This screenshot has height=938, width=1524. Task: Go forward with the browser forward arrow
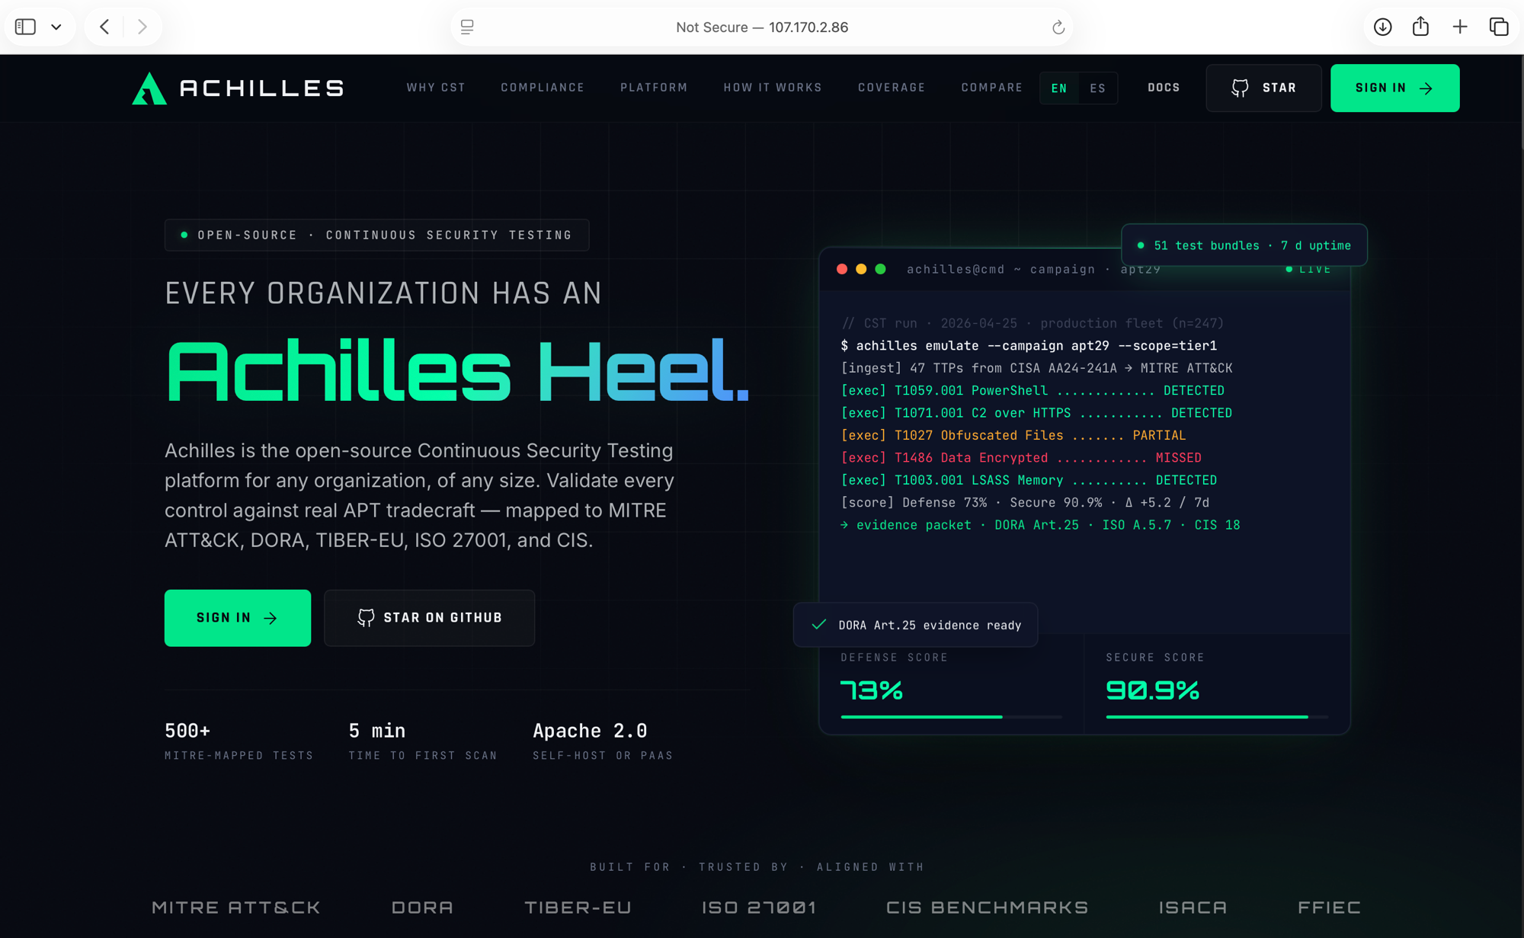142,27
